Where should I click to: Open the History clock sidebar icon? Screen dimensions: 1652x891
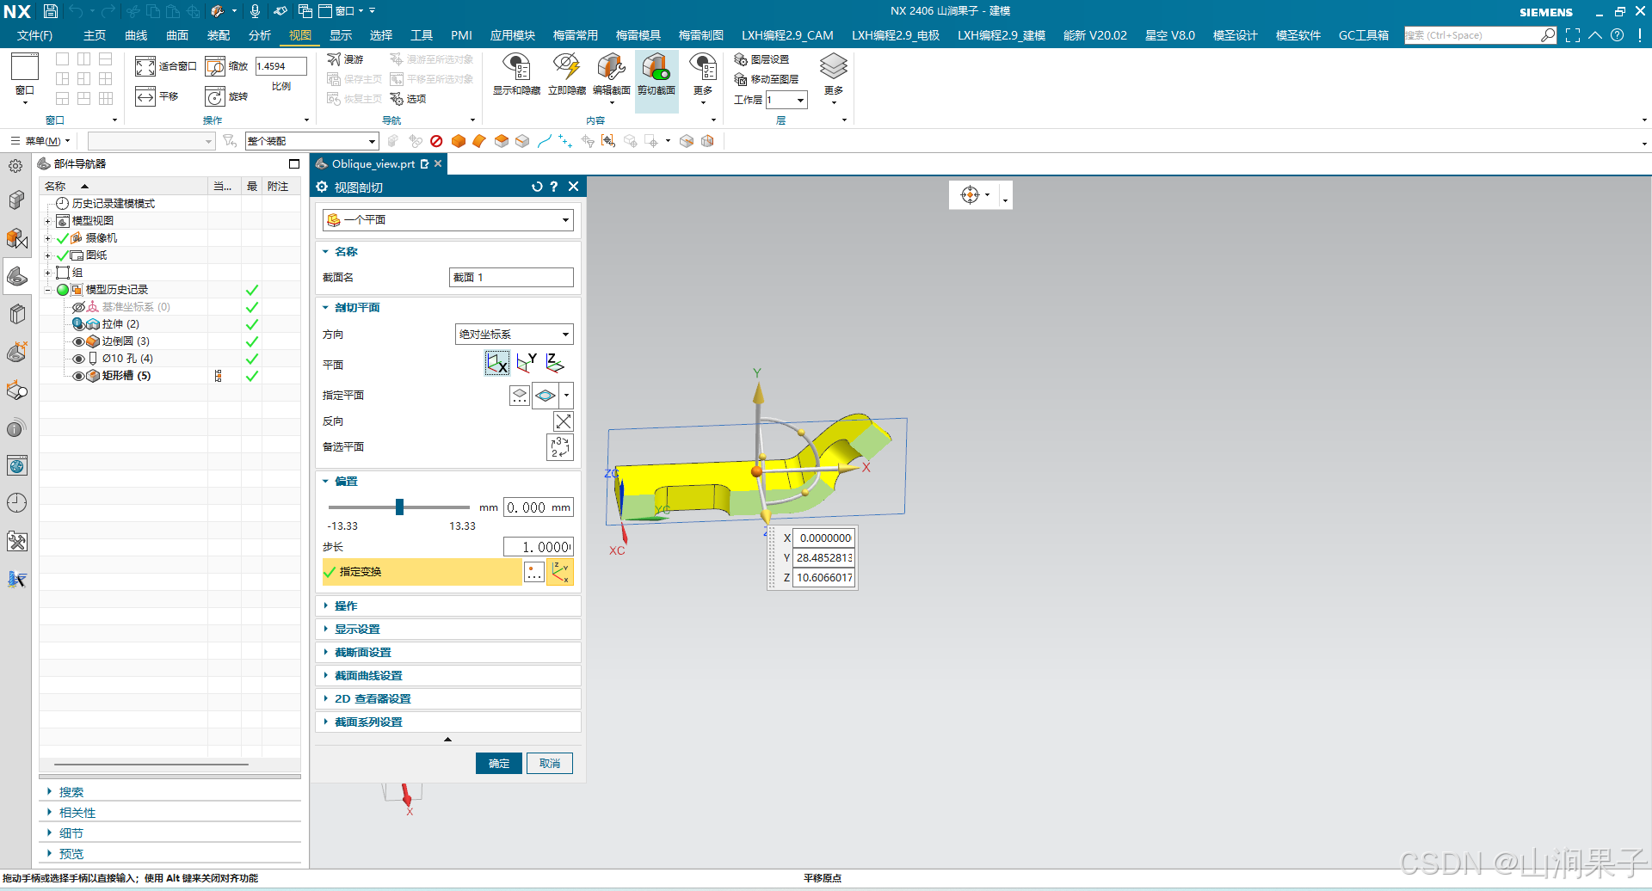[x=17, y=503]
